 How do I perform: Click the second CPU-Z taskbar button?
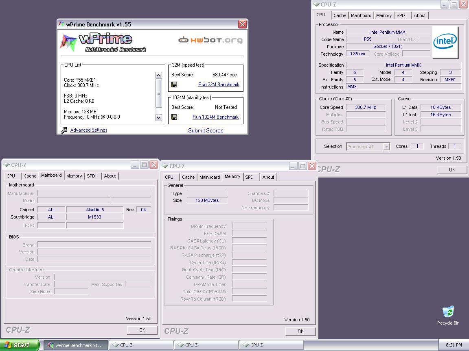206,345
